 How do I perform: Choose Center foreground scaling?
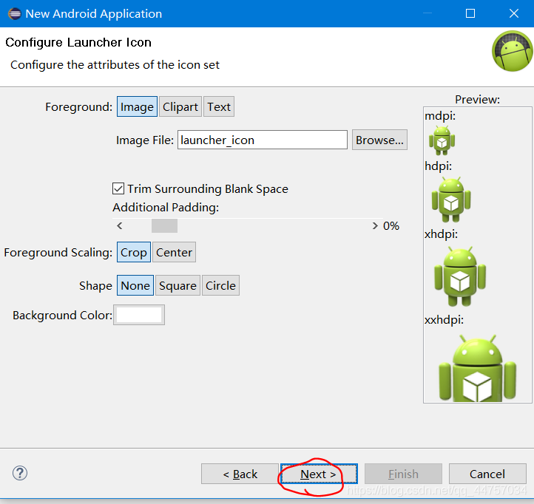tap(174, 252)
